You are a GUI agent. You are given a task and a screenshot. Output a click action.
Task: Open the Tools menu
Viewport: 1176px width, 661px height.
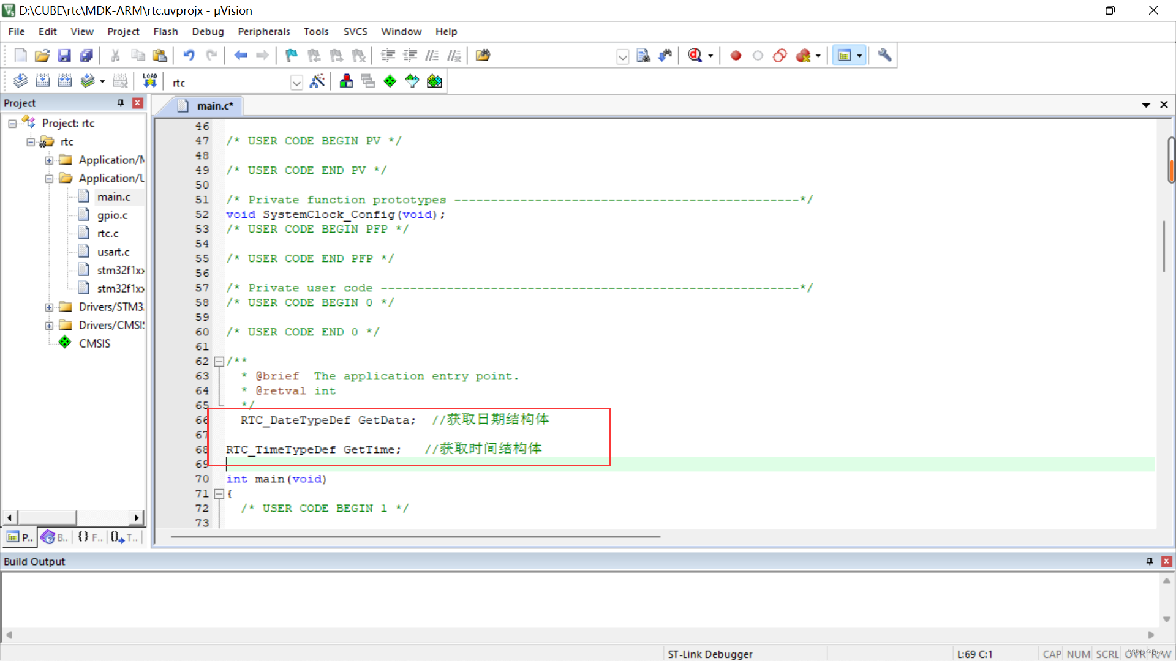[316, 32]
